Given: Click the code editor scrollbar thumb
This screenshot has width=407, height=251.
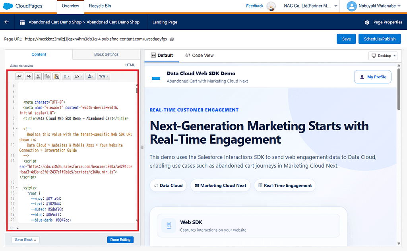Looking at the screenshot, I should tap(137, 91).
